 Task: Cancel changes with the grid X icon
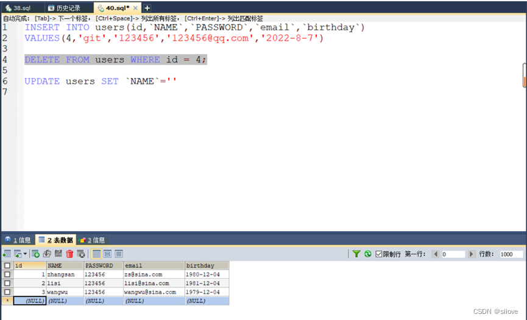[80, 254]
